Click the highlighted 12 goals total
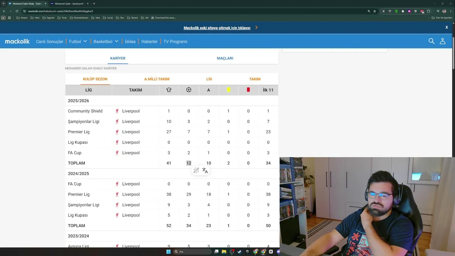Image resolution: width=455 pixels, height=256 pixels. [x=189, y=163]
